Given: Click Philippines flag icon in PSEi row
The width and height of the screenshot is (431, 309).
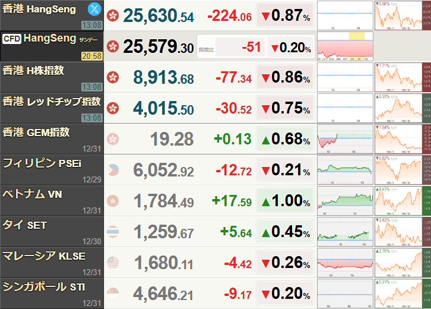Looking at the screenshot, I should (113, 170).
